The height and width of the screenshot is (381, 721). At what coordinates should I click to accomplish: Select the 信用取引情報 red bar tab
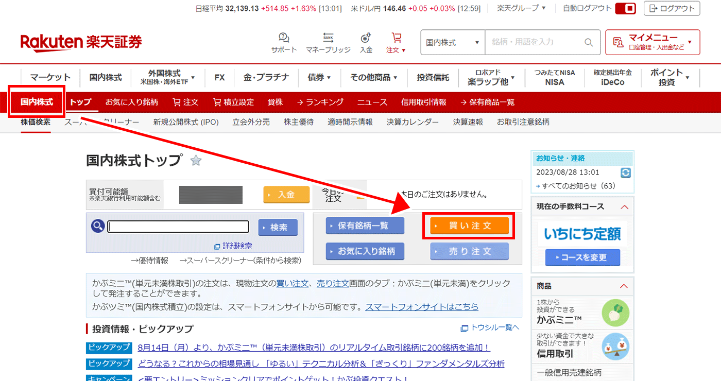click(424, 102)
